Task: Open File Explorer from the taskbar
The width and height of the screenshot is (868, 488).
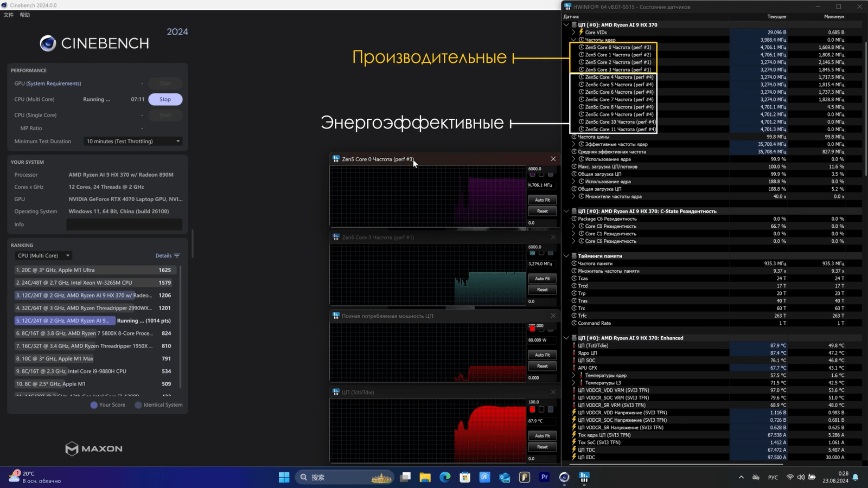Action: coord(425,477)
